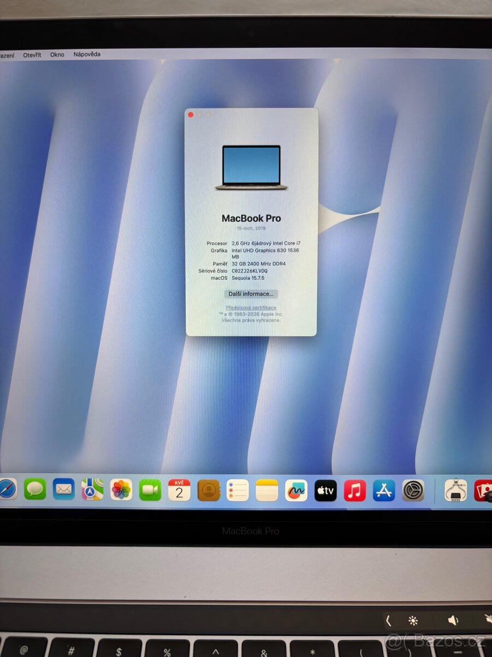492x657 pixels.
Task: Launch the Music app from dock
Action: coord(355,491)
